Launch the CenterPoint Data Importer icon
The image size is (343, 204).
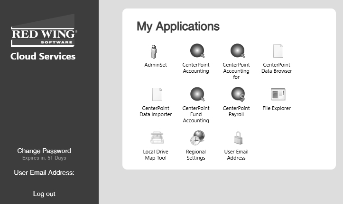click(156, 94)
